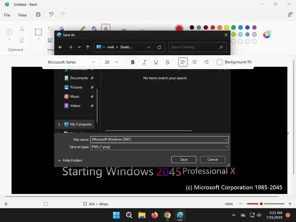
Task: Click the Cut scissors icon
Action: click(22, 29)
